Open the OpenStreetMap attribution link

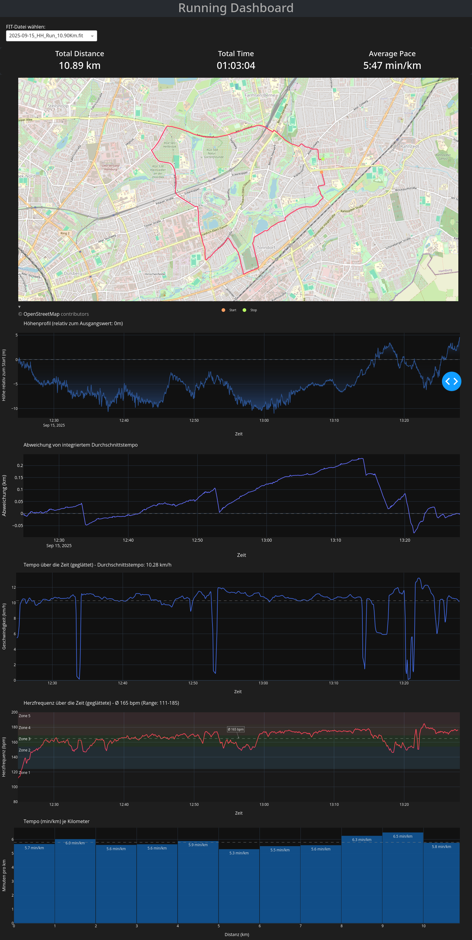click(x=41, y=314)
